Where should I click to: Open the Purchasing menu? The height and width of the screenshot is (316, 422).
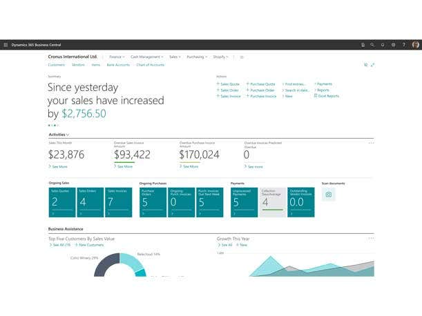tap(196, 57)
